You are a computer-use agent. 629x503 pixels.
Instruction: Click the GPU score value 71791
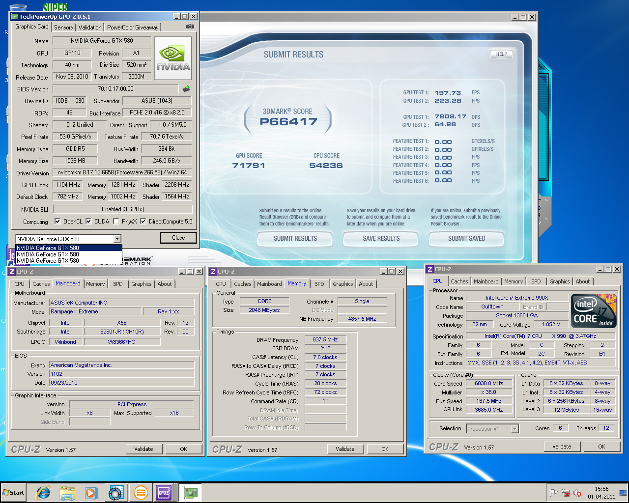pyautogui.click(x=249, y=166)
